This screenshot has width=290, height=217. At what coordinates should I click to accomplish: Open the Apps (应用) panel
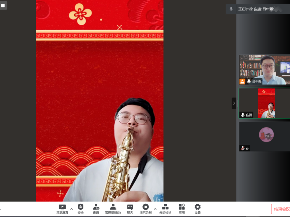tap(182, 209)
